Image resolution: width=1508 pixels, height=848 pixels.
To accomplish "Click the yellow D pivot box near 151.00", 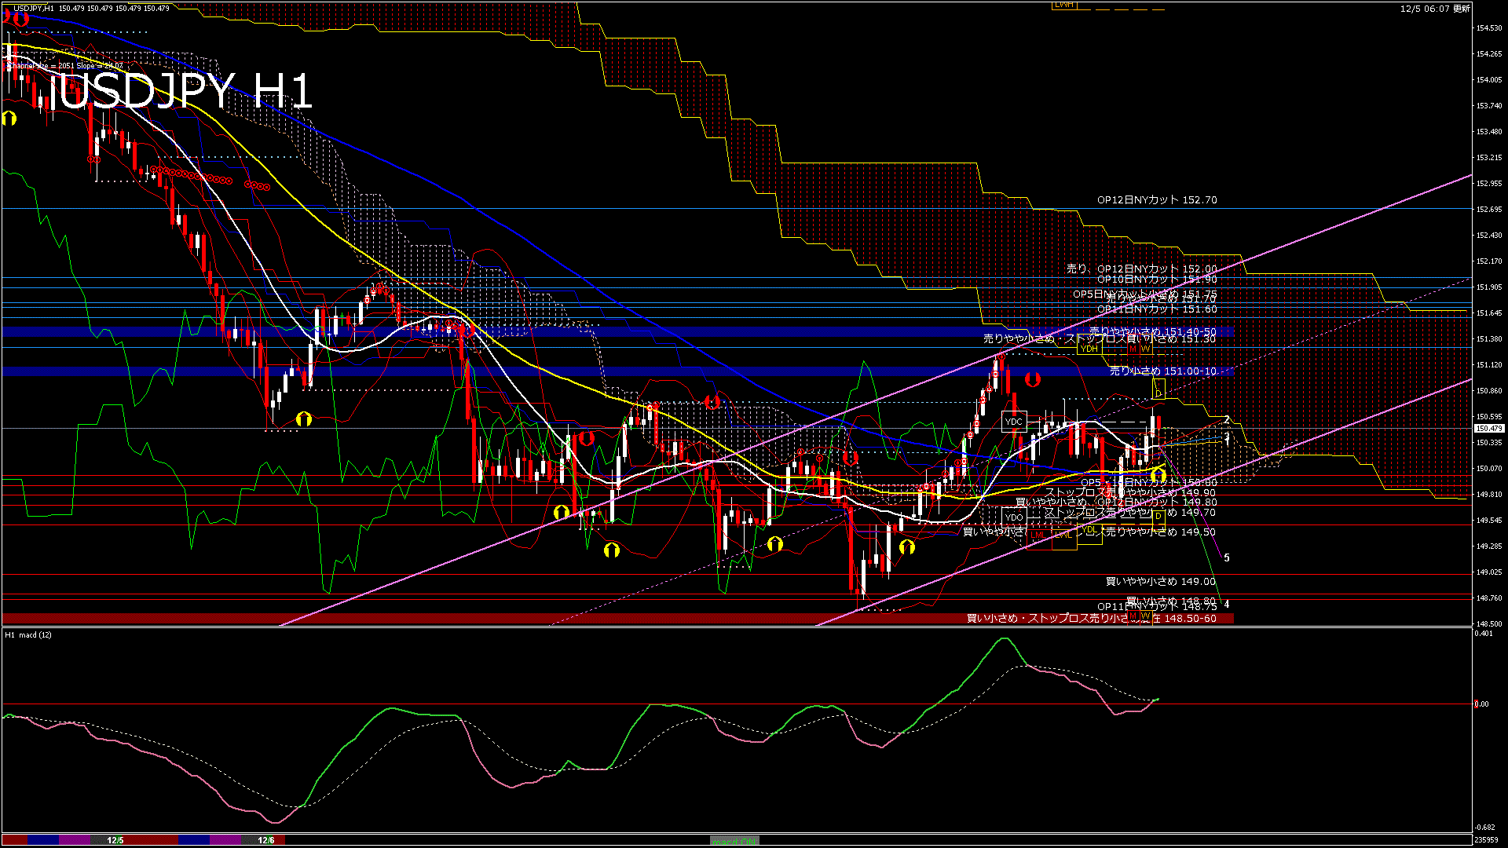I will 1158,389.
